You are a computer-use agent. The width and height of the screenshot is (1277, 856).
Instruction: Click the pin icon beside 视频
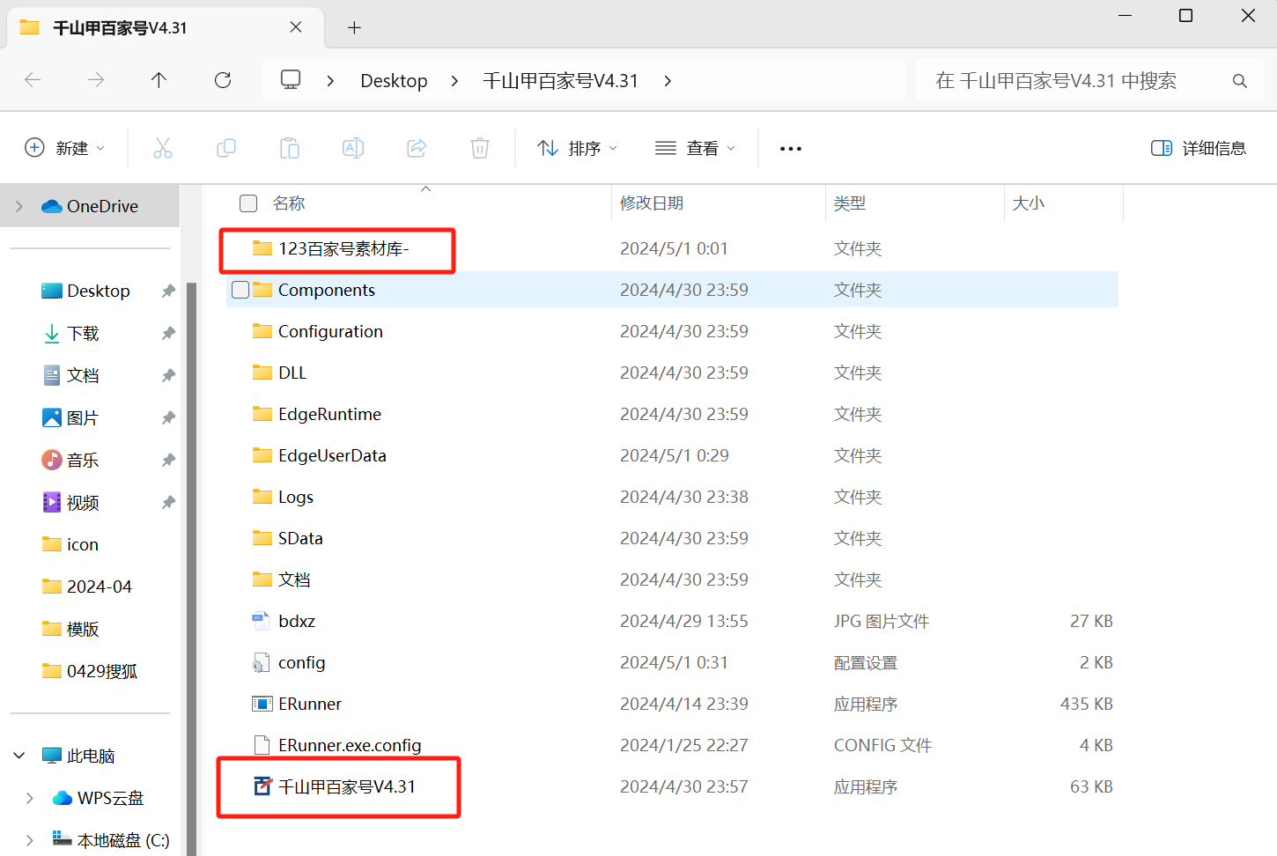pos(168,502)
